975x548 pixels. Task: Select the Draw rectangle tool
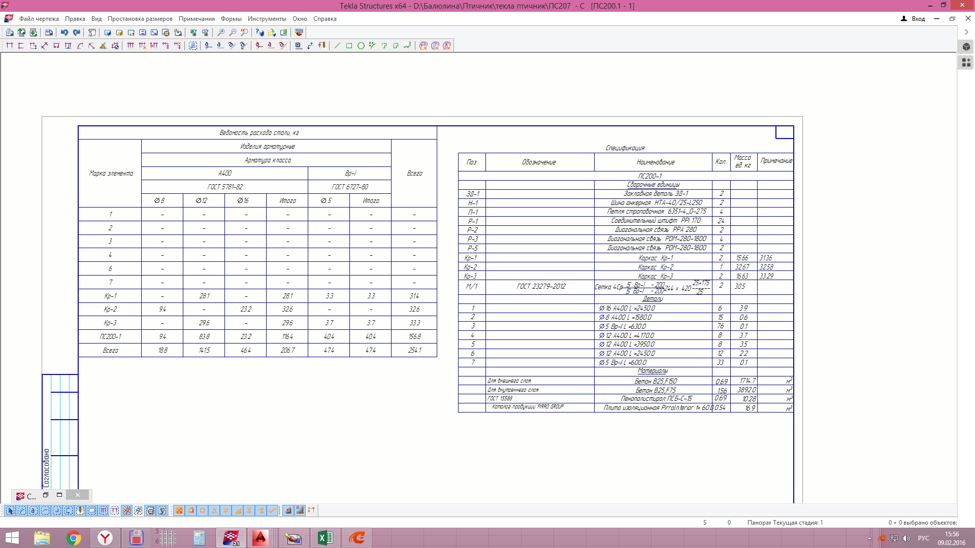(x=349, y=46)
